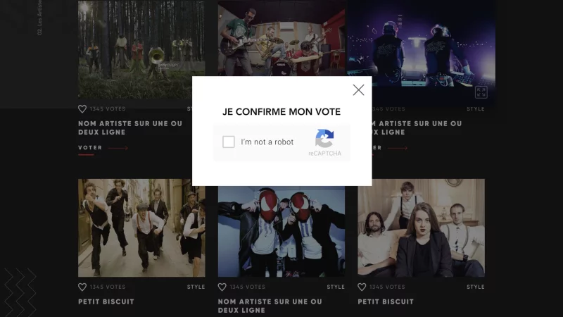This screenshot has width=563, height=317.
Task: Click the heart icon under the sofa group photo
Action: 362,287
